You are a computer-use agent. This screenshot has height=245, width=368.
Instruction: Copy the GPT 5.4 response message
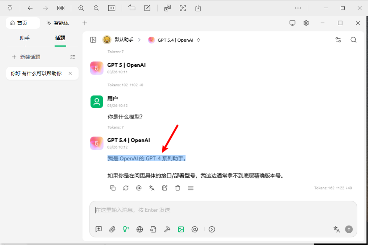(113, 188)
